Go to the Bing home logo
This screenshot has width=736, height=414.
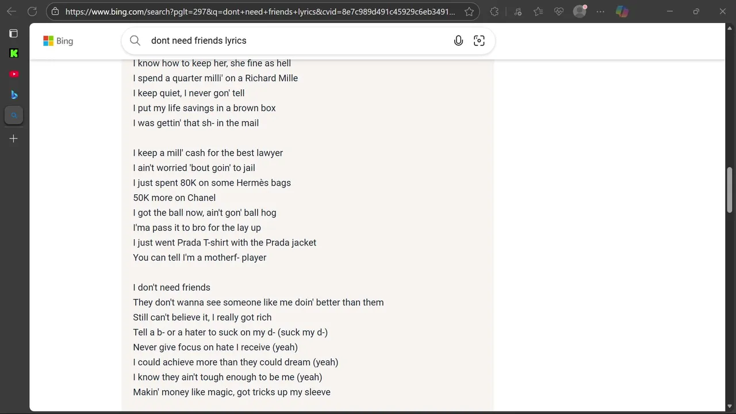point(58,41)
